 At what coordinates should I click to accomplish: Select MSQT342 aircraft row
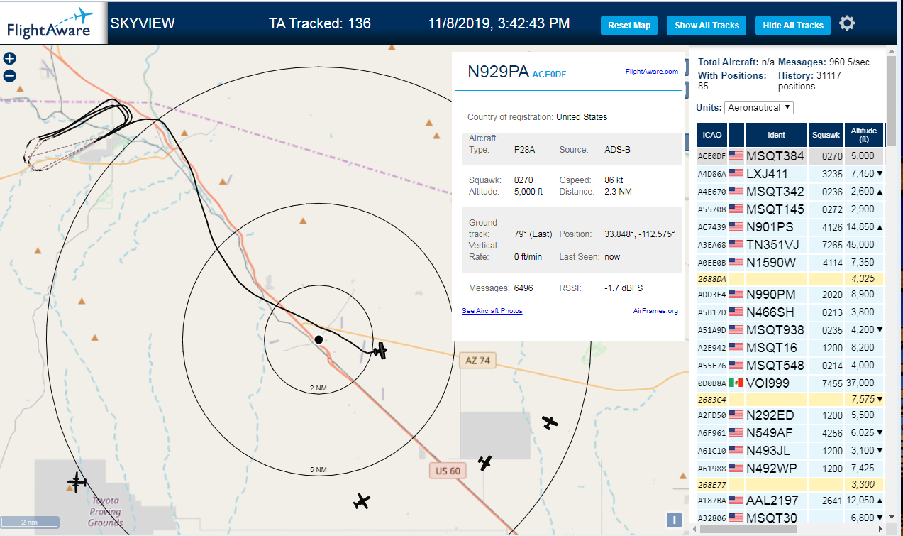[x=790, y=192]
